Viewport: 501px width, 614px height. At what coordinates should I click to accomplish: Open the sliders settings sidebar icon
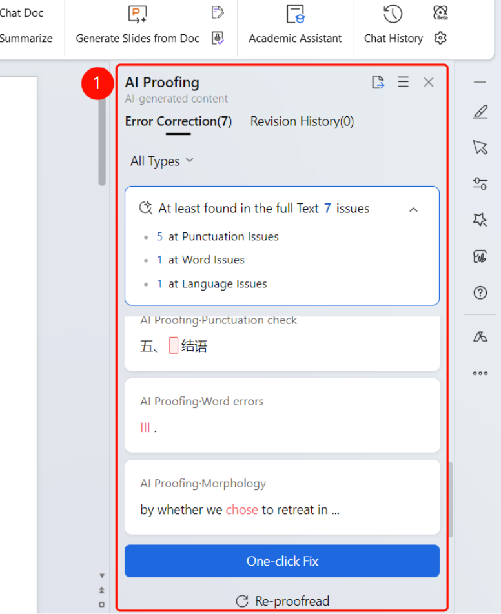[x=480, y=183]
